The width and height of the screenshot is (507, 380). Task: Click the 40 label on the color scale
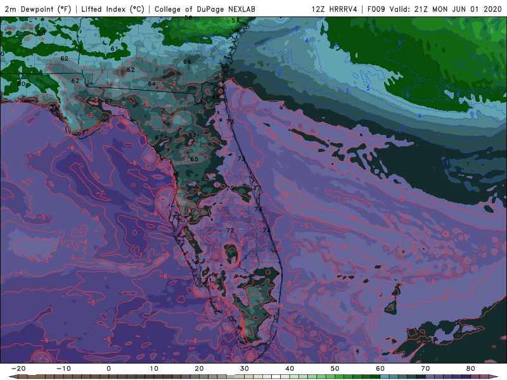point(290,369)
